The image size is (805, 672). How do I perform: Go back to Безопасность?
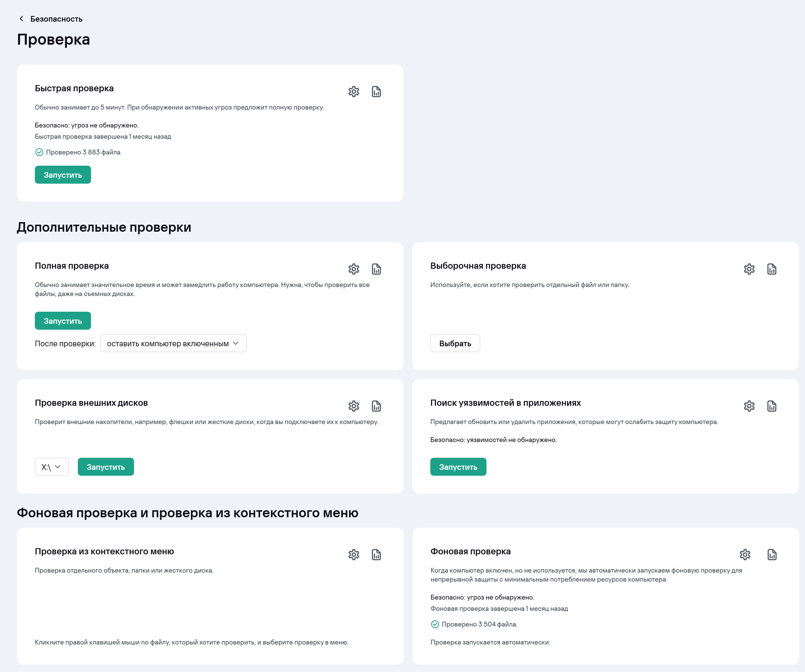pyautogui.click(x=51, y=19)
